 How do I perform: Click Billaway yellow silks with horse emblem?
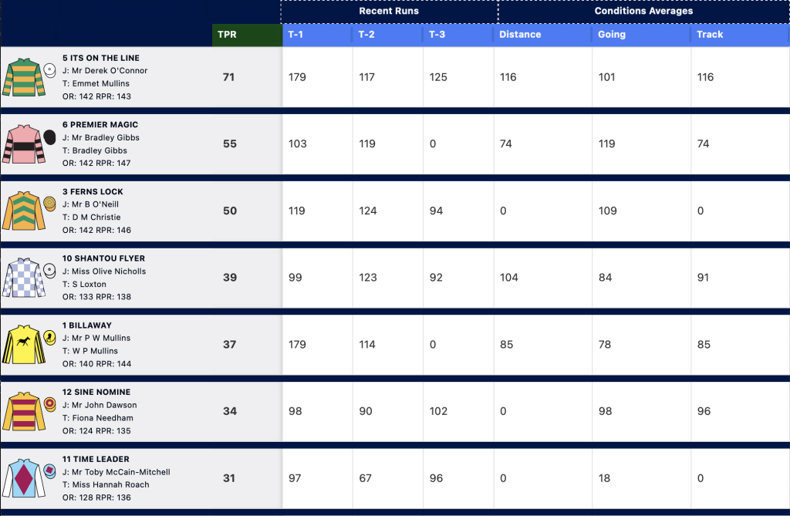24,345
